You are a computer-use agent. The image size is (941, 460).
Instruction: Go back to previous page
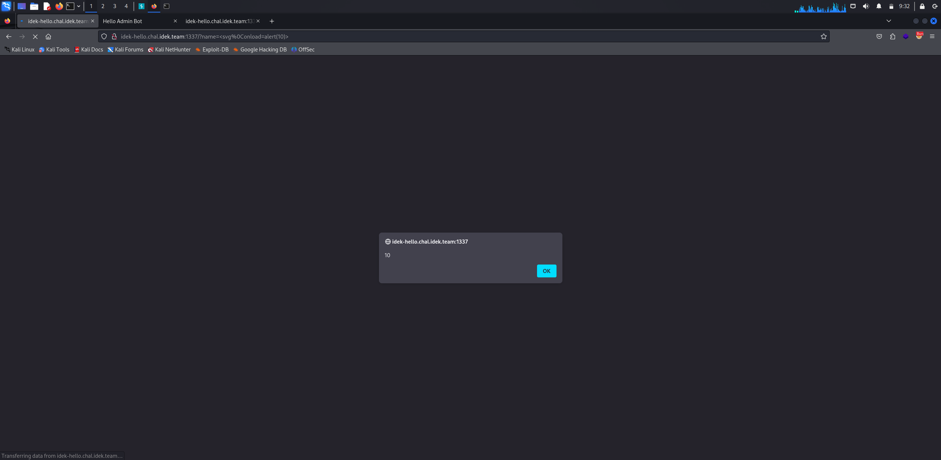point(9,36)
